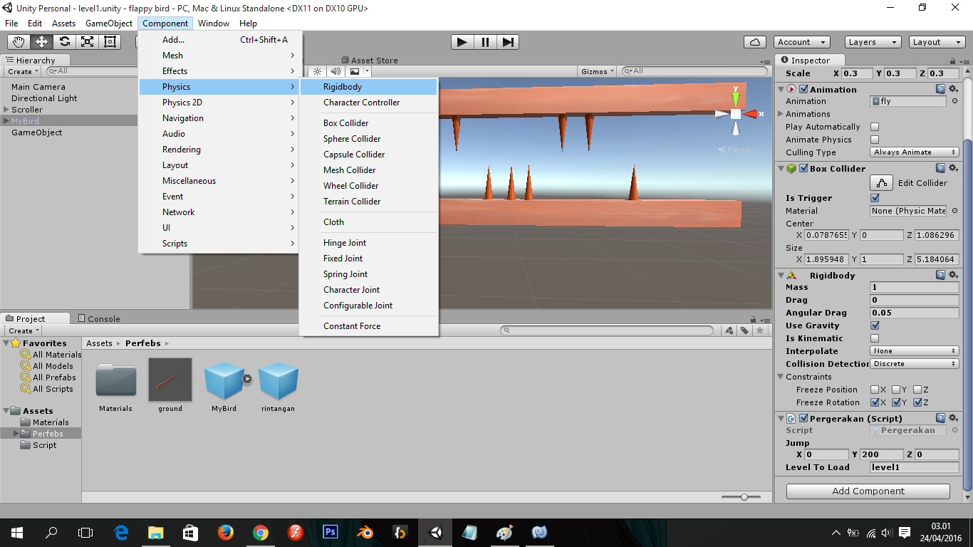Open Animation component help icon
This screenshot has width=973, height=547.
pyautogui.click(x=941, y=89)
